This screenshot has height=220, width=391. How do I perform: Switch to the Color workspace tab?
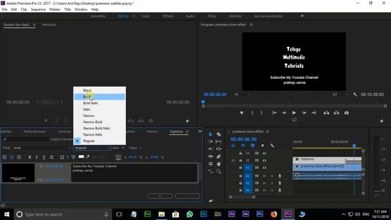pyautogui.click(x=145, y=16)
